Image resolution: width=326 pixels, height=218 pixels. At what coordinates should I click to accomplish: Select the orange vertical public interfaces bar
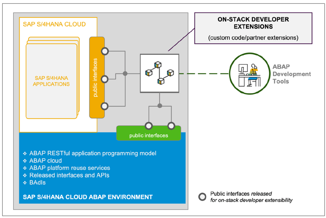97,78
